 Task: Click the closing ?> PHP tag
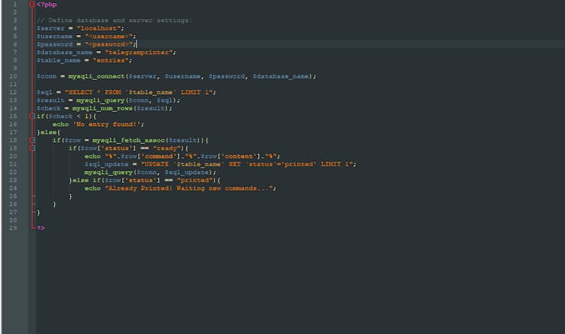[x=40, y=228]
